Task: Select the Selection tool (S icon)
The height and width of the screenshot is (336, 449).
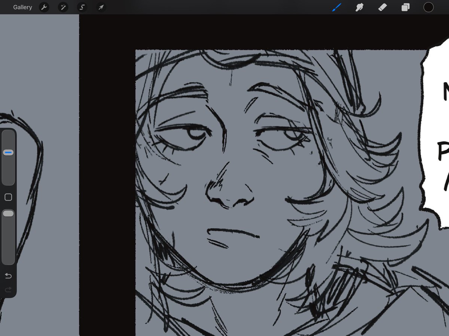Action: 82,7
